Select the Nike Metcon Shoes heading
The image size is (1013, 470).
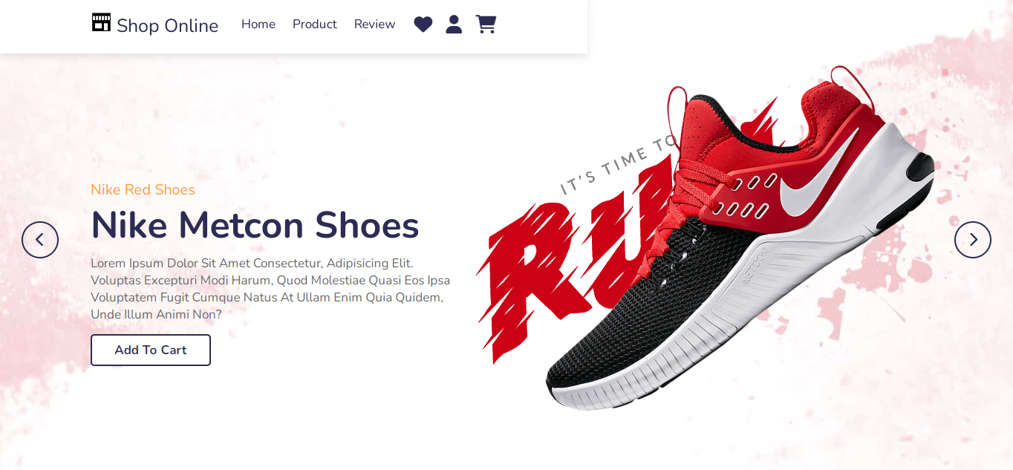pyautogui.click(x=255, y=225)
